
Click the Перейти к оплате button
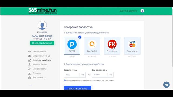(x=78, y=88)
